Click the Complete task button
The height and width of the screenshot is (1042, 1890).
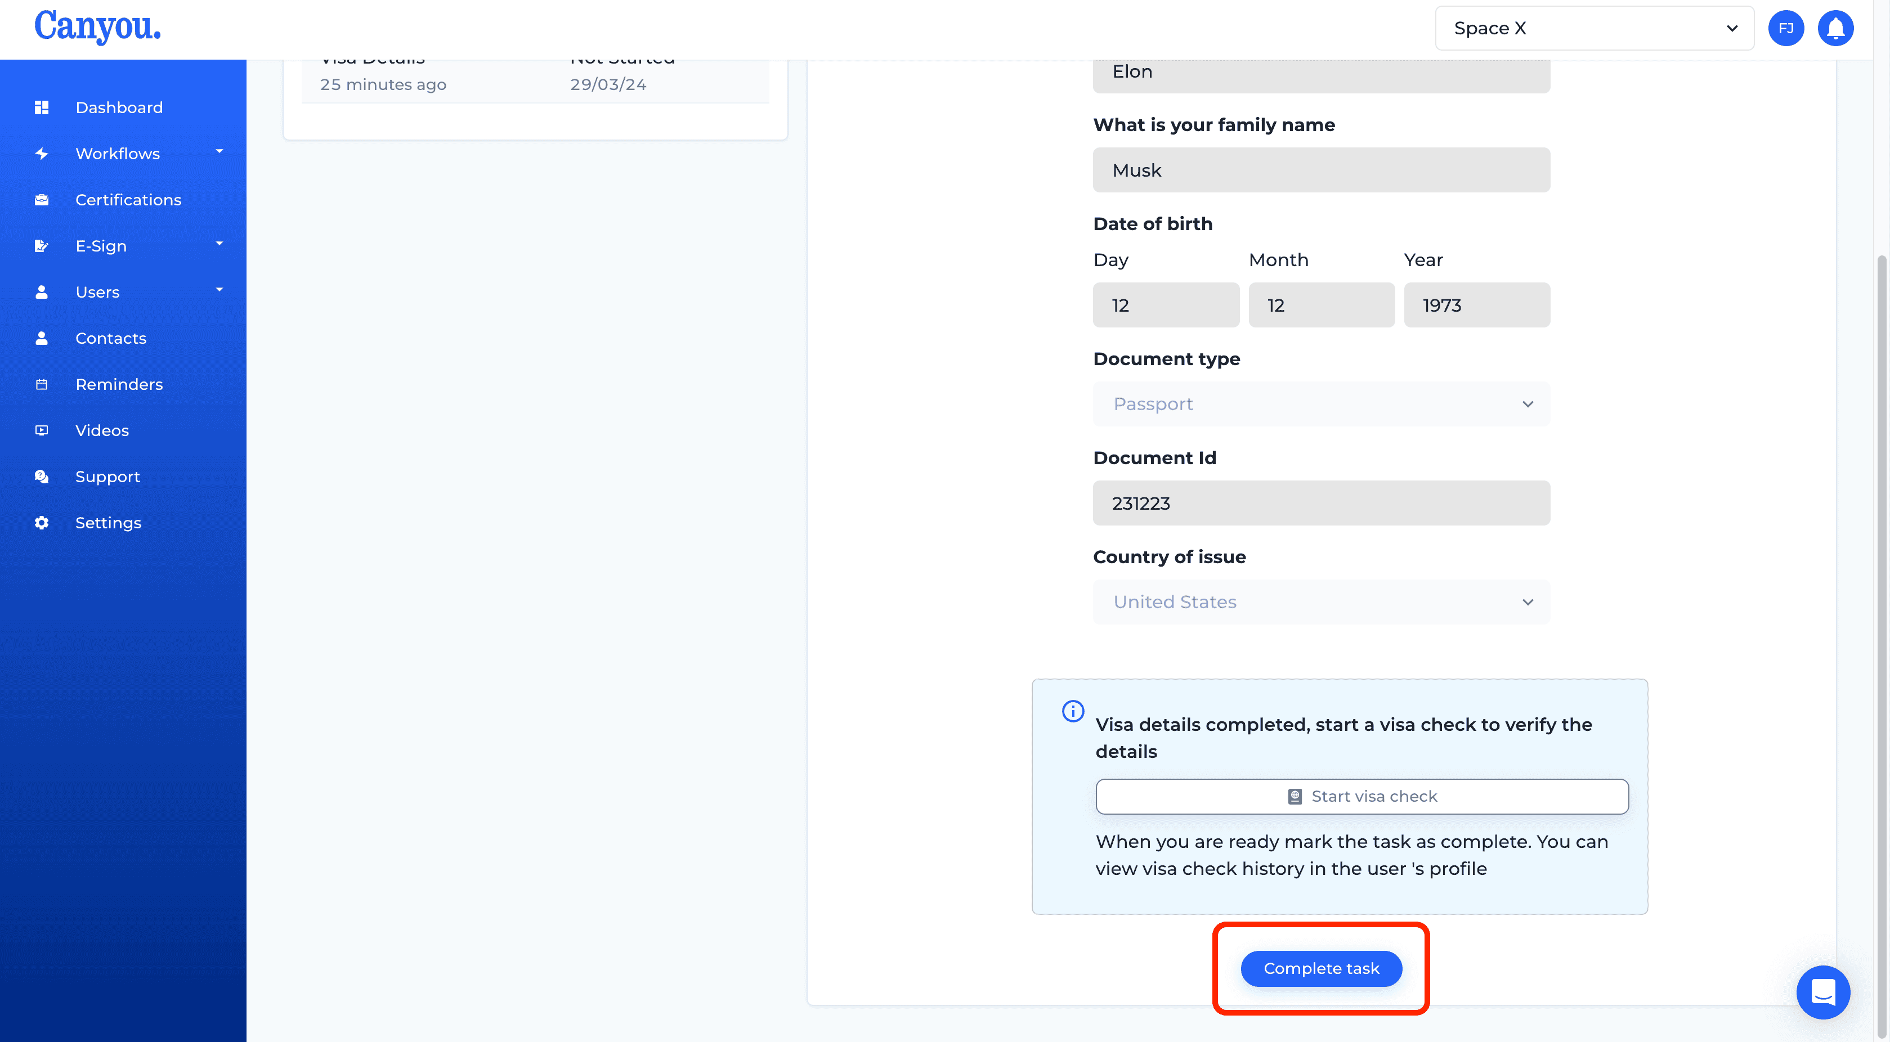(x=1322, y=969)
